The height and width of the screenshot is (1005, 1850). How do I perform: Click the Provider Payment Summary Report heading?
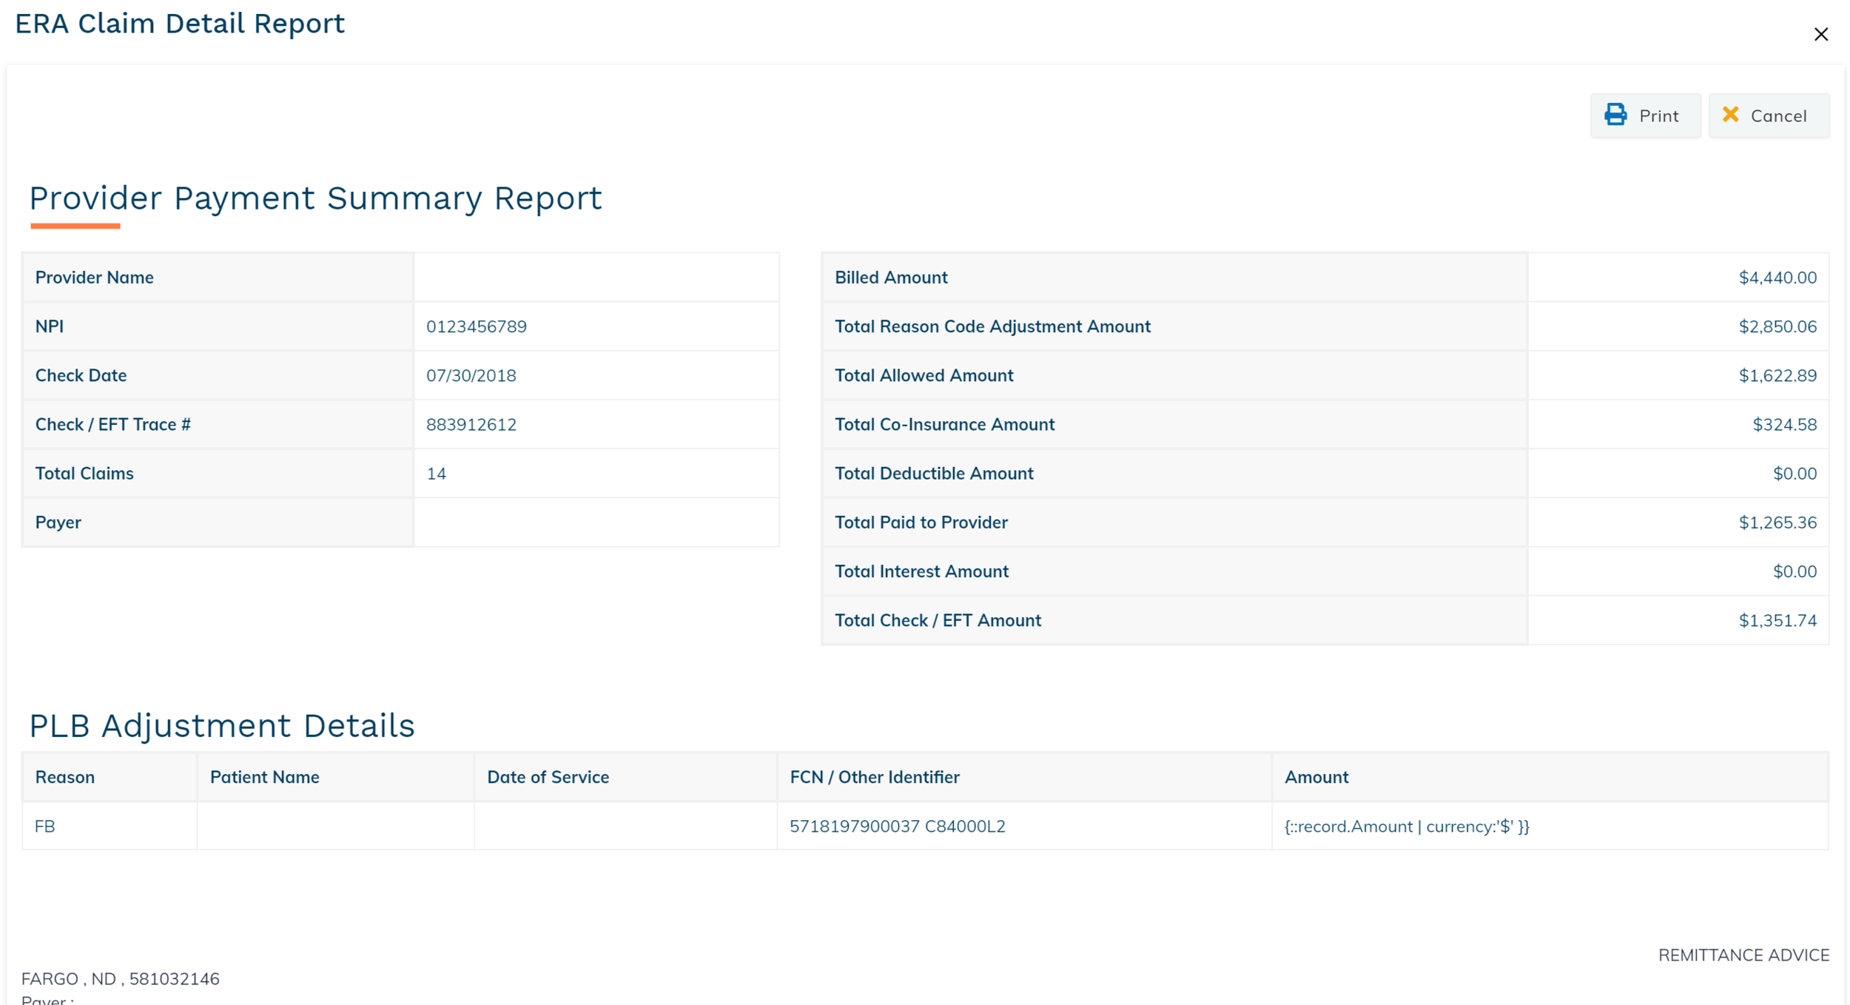click(315, 198)
